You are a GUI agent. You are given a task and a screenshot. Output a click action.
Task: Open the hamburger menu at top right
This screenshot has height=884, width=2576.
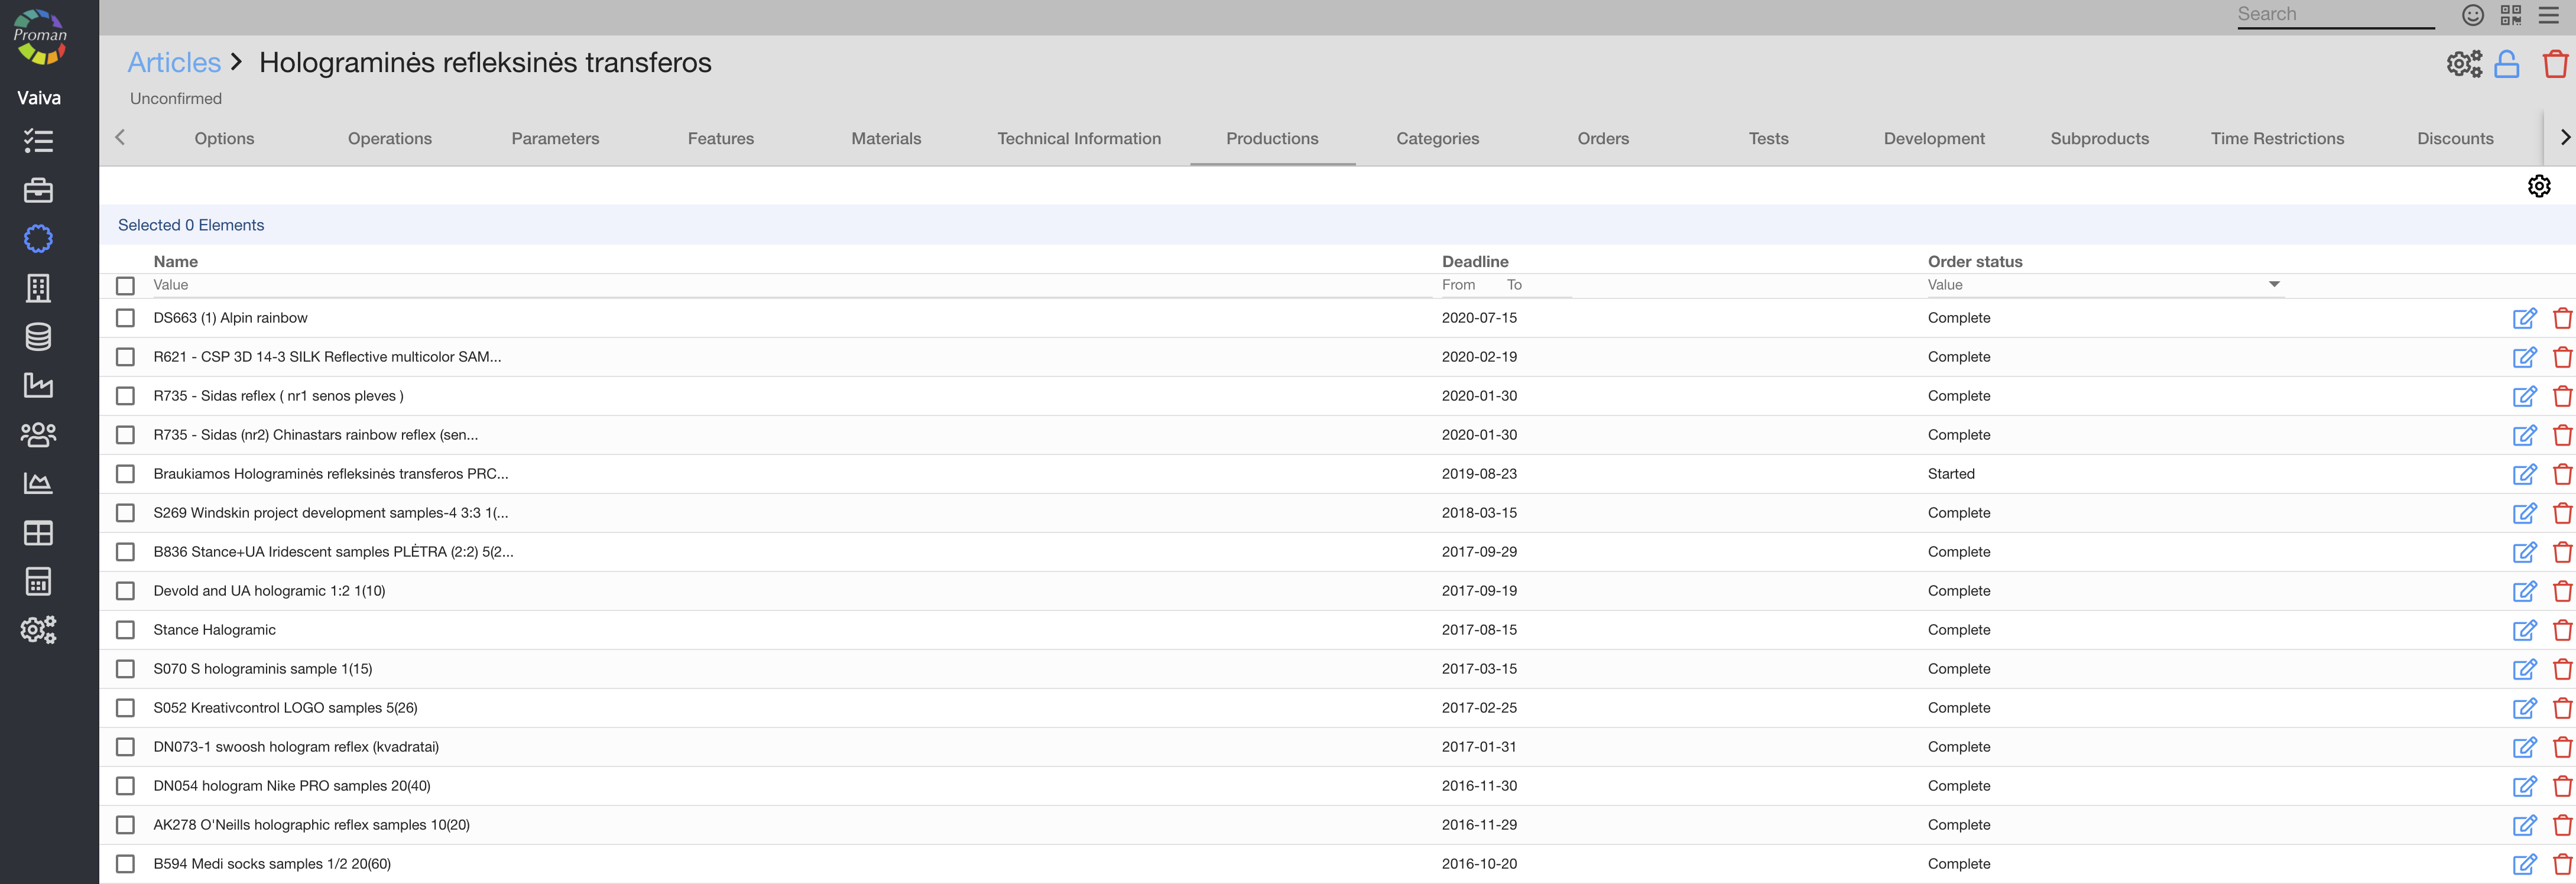[2548, 15]
